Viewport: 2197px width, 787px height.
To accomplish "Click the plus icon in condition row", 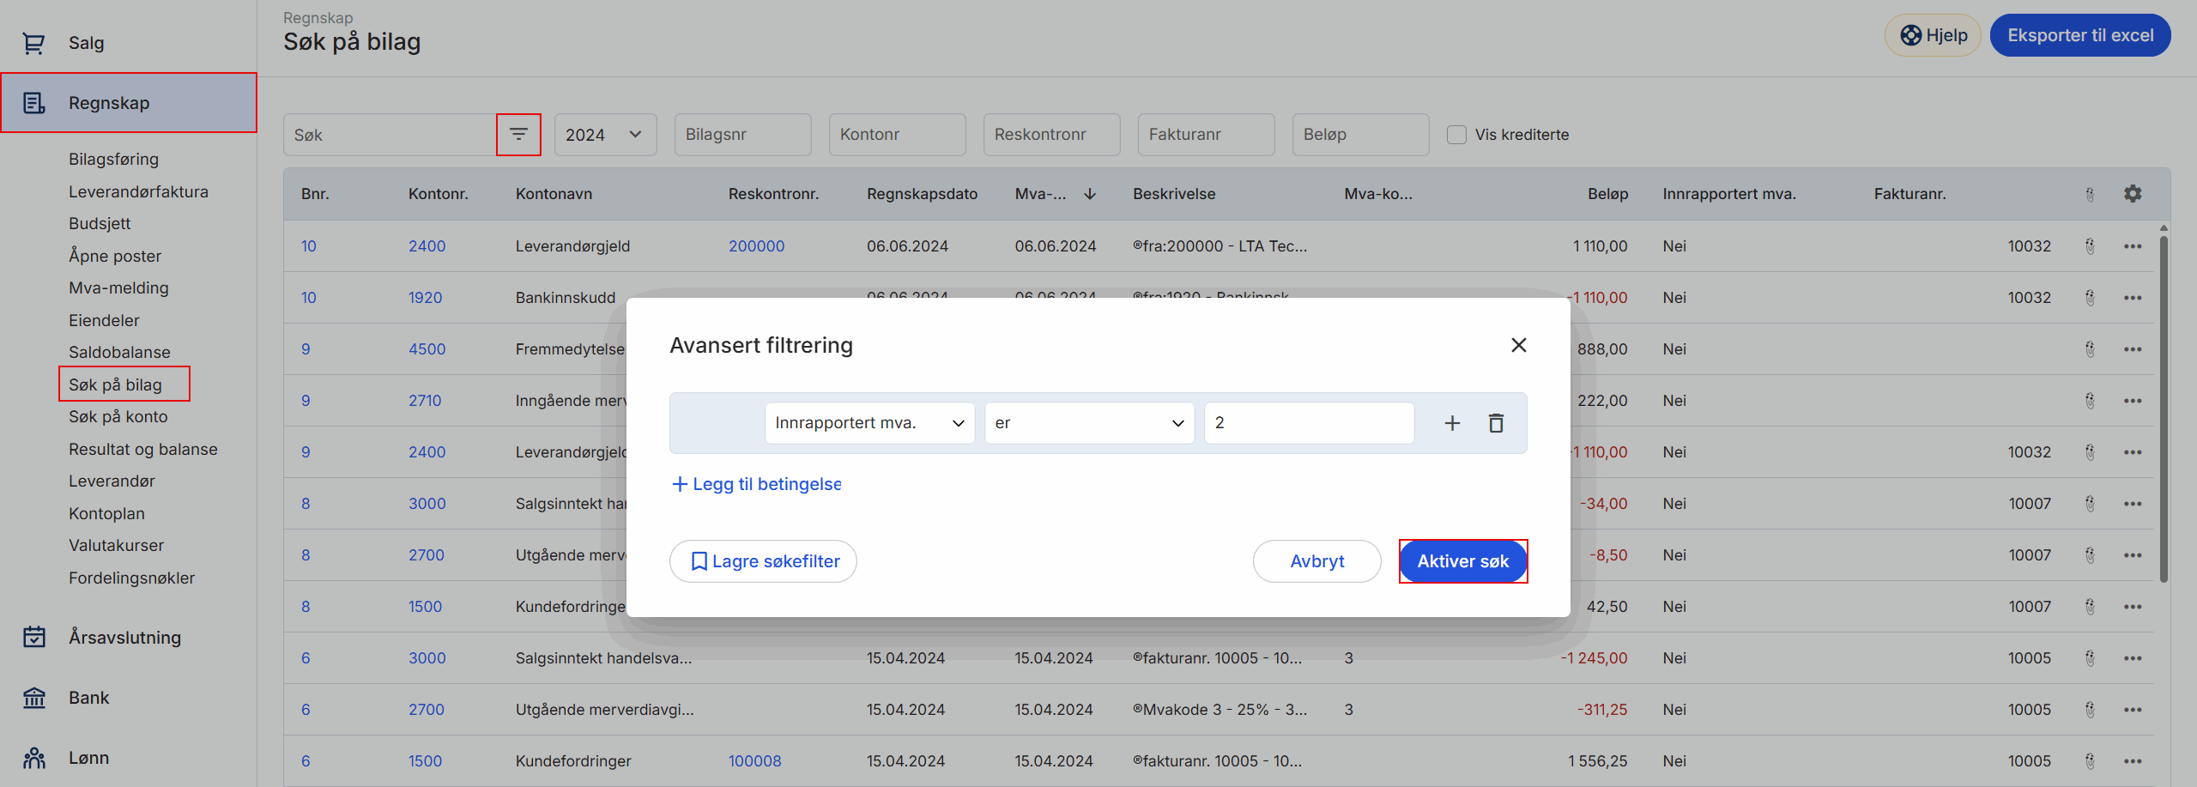I will coord(1452,423).
